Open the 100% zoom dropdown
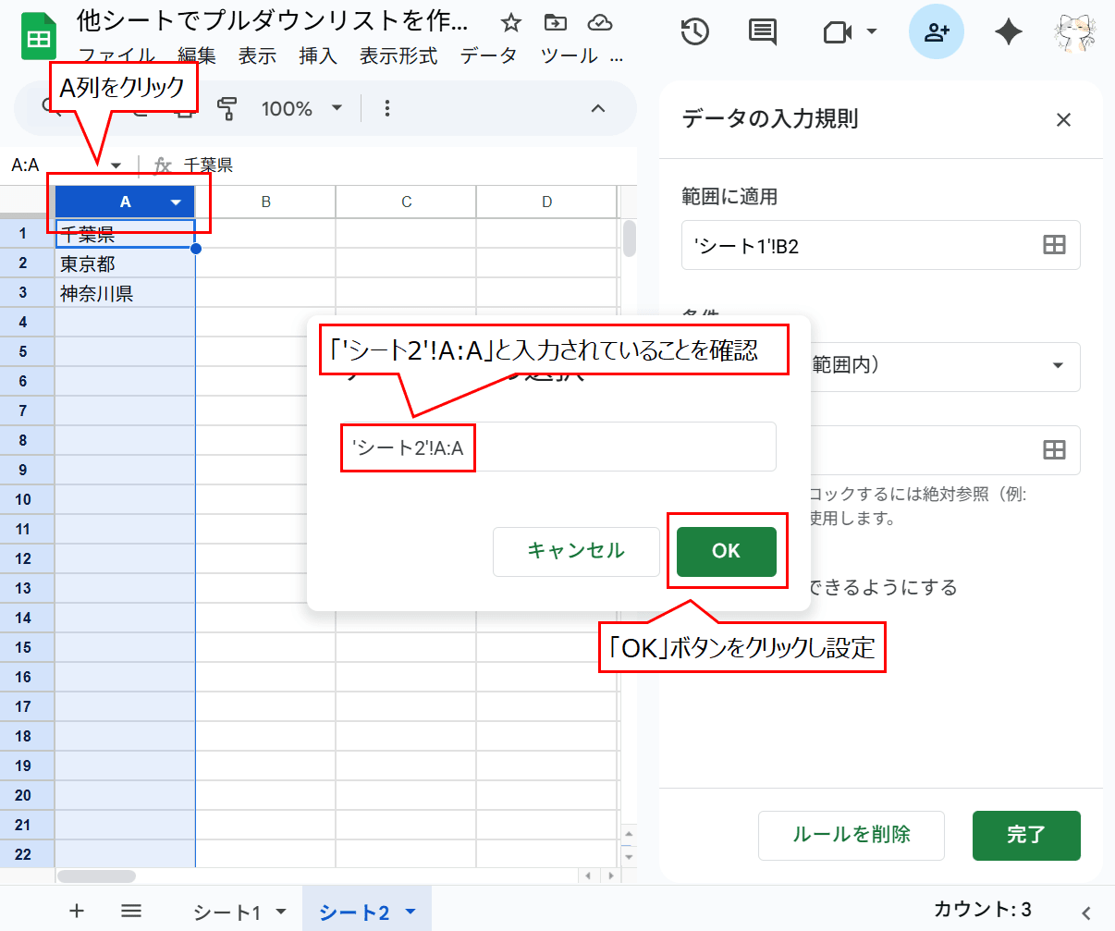Image resolution: width=1115 pixels, height=931 pixels. [x=301, y=108]
